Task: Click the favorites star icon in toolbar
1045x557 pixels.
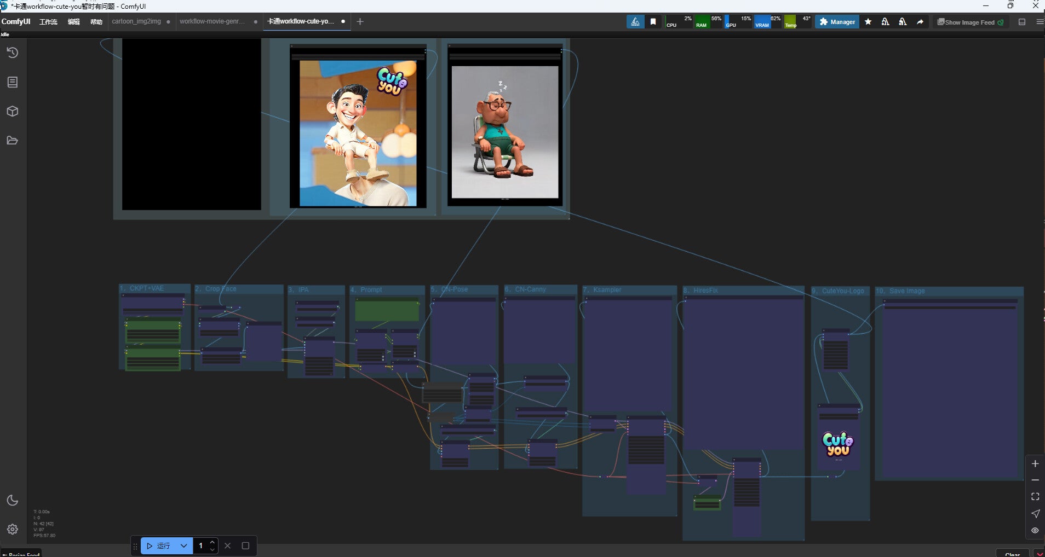Action: (x=868, y=22)
